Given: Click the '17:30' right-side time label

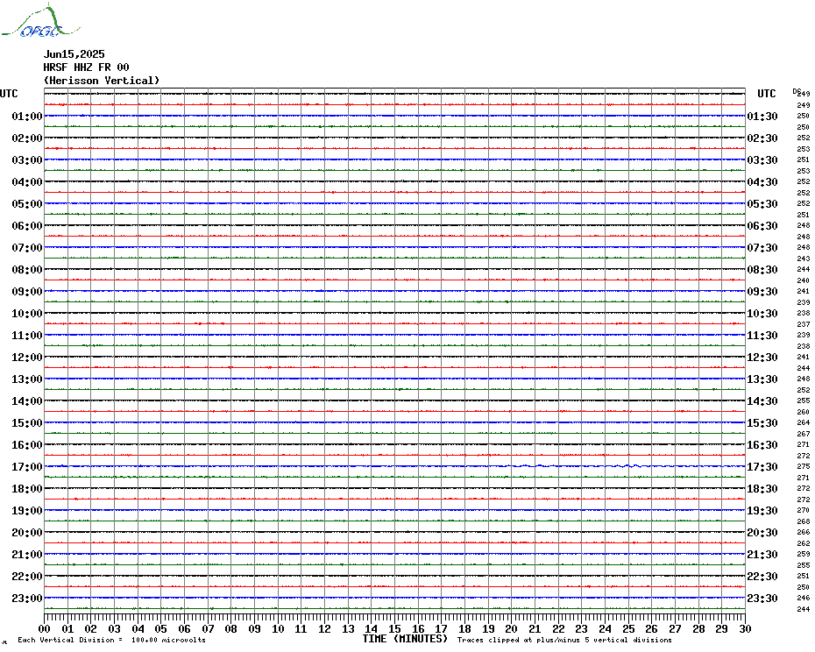Looking at the screenshot, I should [762, 467].
